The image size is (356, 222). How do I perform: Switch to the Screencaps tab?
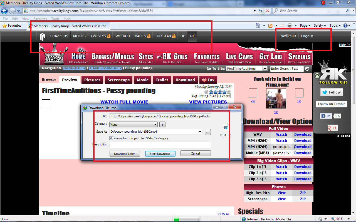[x=119, y=80]
